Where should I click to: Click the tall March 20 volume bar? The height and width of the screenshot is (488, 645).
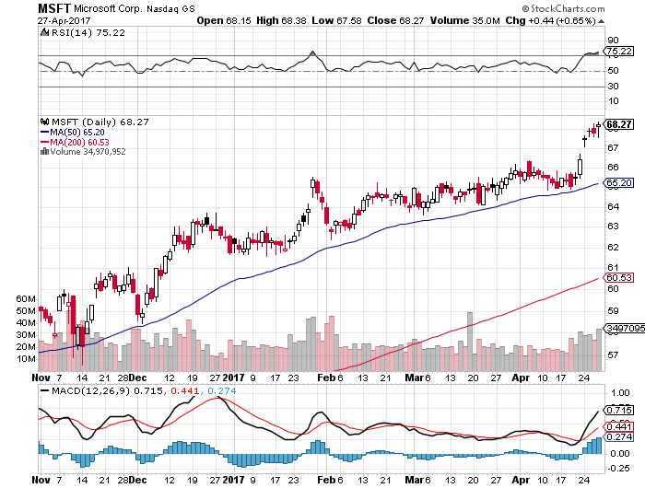coord(470,342)
